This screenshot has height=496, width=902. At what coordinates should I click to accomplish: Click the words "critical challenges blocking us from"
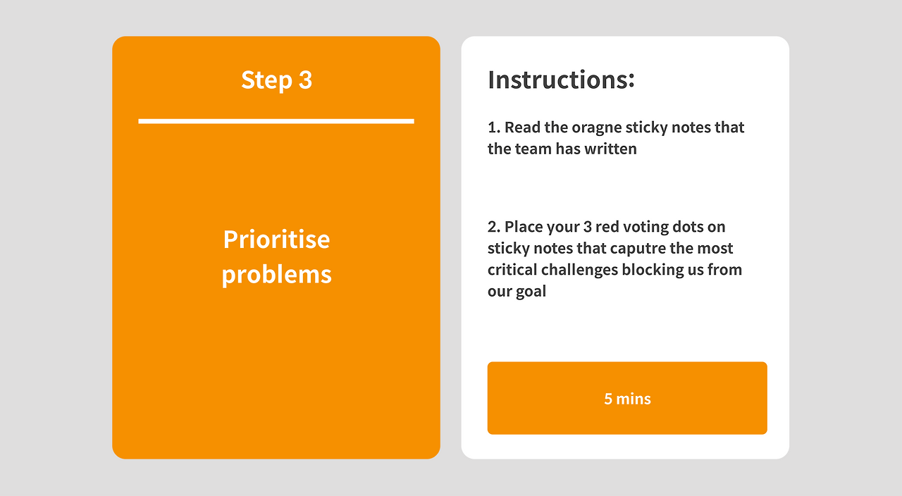click(x=614, y=270)
